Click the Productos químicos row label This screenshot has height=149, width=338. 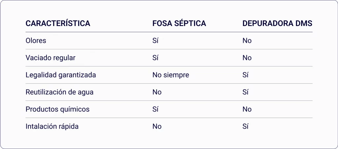point(57,109)
